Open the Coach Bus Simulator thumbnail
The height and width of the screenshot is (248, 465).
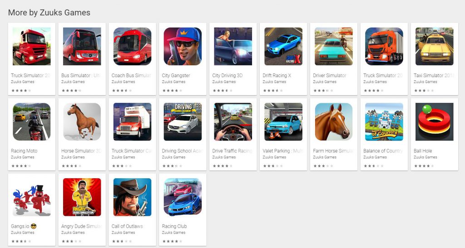pyautogui.click(x=132, y=46)
